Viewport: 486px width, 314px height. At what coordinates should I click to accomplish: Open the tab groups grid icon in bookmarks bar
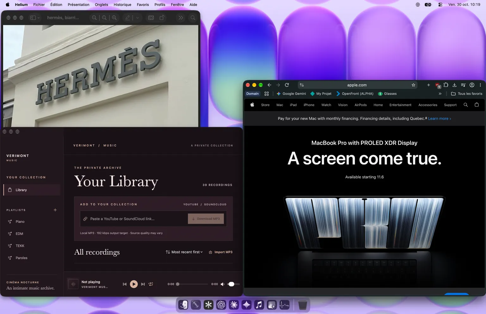pyautogui.click(x=267, y=94)
